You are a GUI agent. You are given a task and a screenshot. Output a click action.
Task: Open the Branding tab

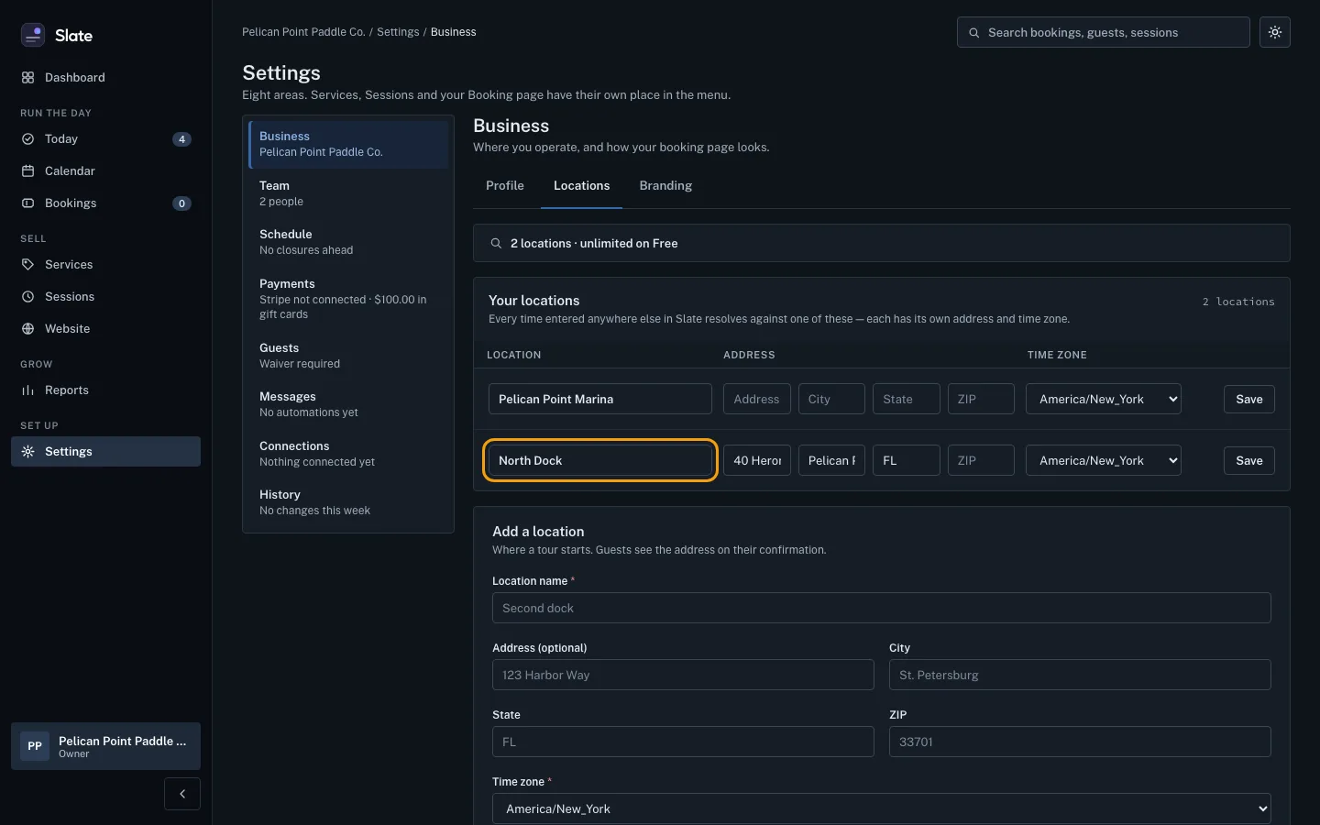tap(665, 186)
